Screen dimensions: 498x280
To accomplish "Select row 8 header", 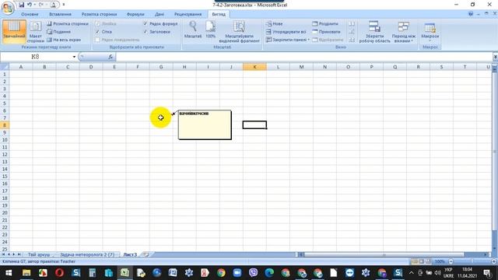I will pos(5,125).
